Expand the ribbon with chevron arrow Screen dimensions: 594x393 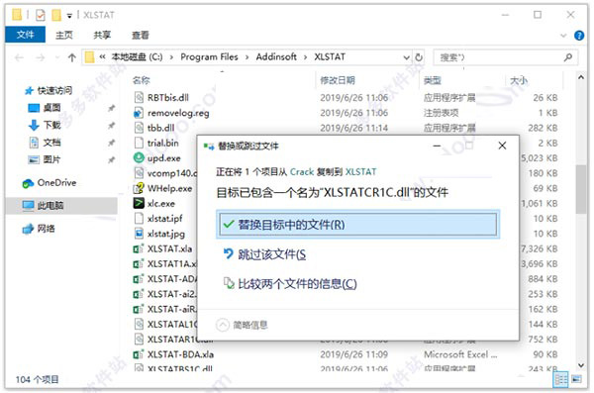point(563,36)
